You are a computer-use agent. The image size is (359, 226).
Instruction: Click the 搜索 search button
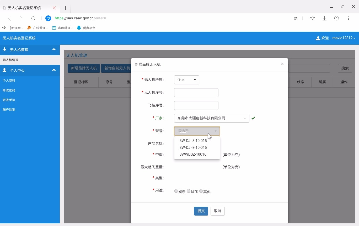tap(345, 68)
